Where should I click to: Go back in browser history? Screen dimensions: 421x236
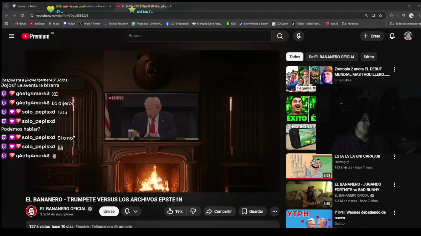[7, 15]
